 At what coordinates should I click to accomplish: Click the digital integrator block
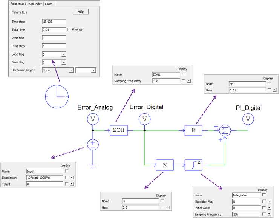193,165
